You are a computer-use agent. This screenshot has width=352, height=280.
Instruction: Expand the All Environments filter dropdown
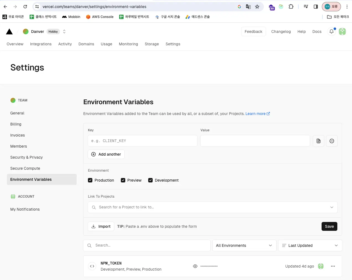click(244, 245)
